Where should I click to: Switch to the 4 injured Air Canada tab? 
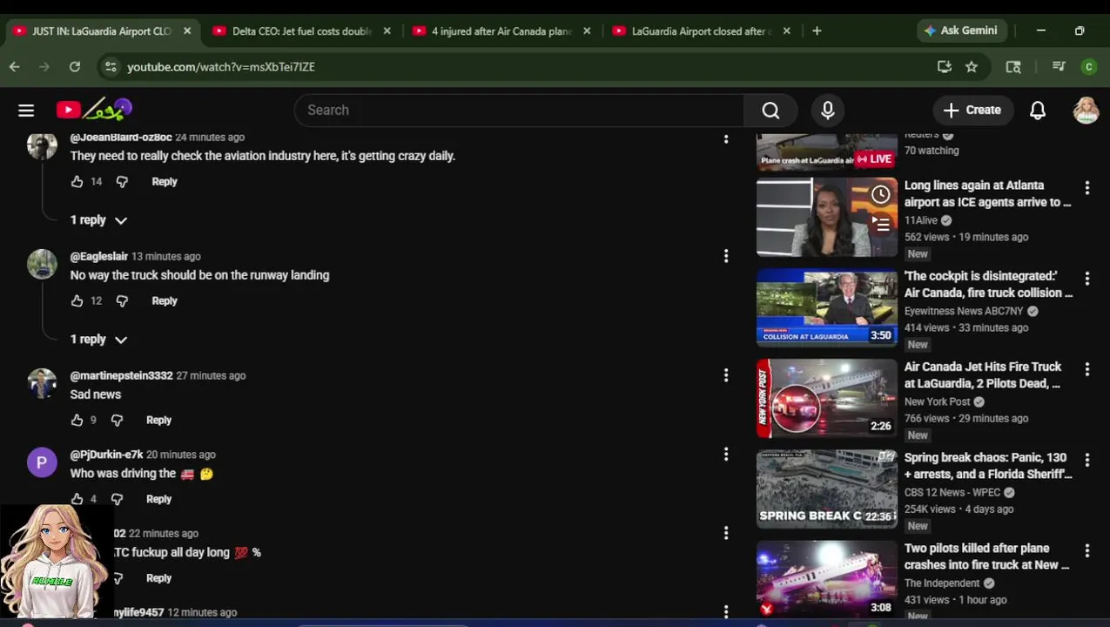tap(501, 30)
